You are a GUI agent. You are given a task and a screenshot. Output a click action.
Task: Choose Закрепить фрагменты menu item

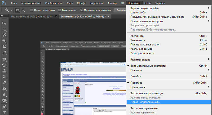tap(169, 108)
